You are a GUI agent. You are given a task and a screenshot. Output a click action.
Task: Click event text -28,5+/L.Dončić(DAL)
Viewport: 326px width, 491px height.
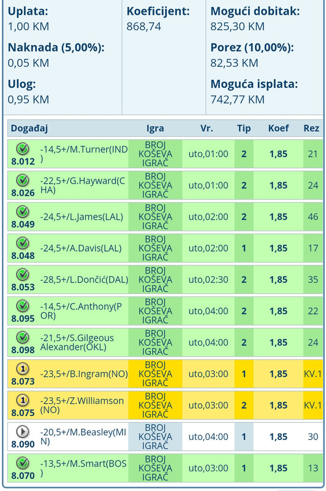click(84, 280)
